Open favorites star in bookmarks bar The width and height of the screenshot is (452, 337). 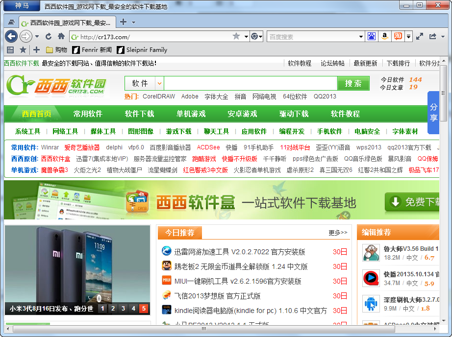[x=23, y=50]
